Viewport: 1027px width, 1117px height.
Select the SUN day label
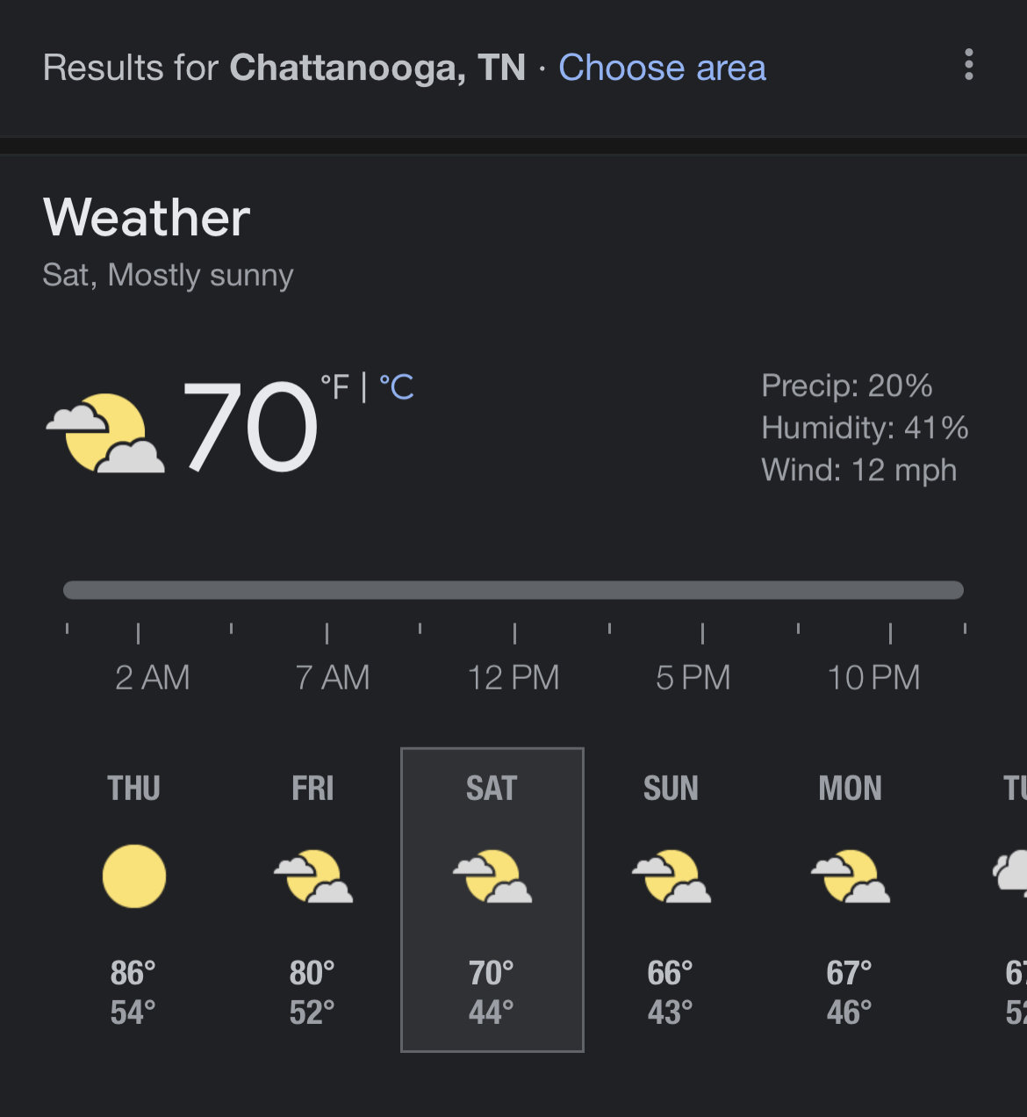click(671, 789)
